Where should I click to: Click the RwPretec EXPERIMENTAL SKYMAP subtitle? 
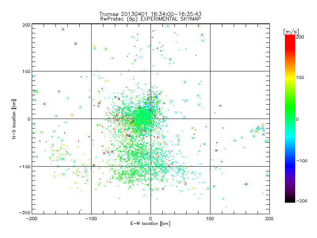tap(151, 19)
